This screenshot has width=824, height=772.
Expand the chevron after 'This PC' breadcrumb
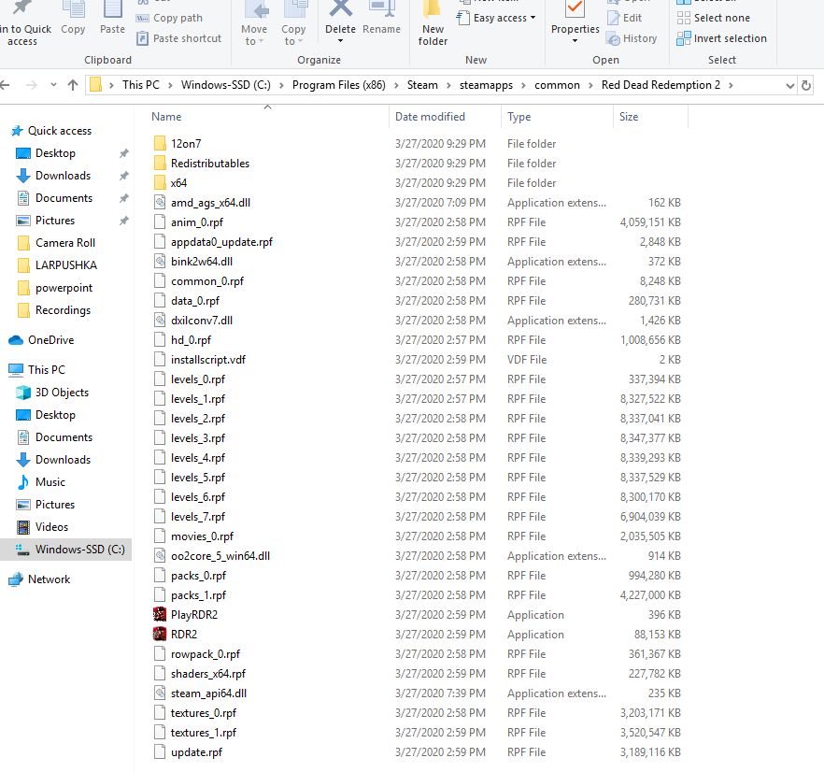coord(170,85)
